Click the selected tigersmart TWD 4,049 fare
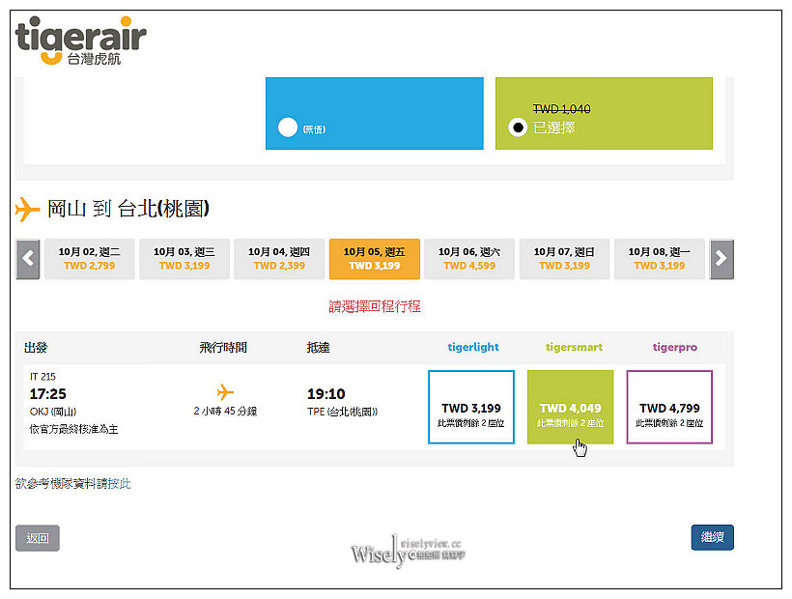This screenshot has width=792, height=599. [569, 406]
